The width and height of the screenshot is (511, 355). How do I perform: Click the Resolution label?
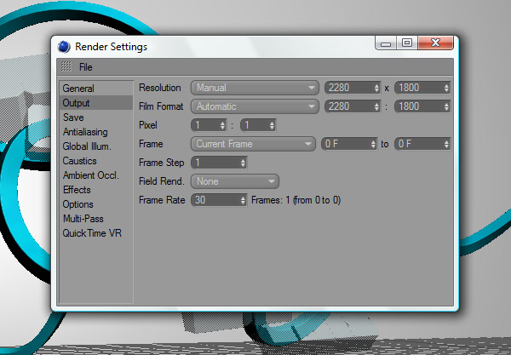click(160, 88)
